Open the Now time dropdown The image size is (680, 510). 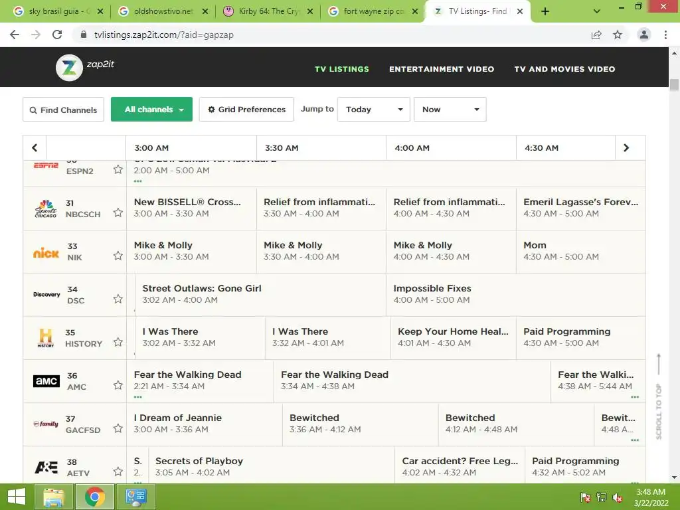click(450, 110)
